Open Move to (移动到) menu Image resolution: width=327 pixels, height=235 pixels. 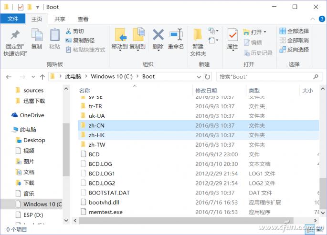(120, 40)
